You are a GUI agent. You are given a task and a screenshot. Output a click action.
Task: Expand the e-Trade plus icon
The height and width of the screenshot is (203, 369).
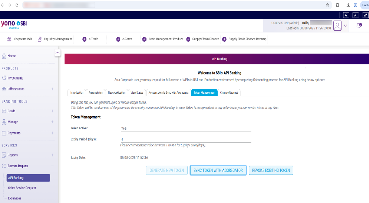pyautogui.click(x=84, y=39)
